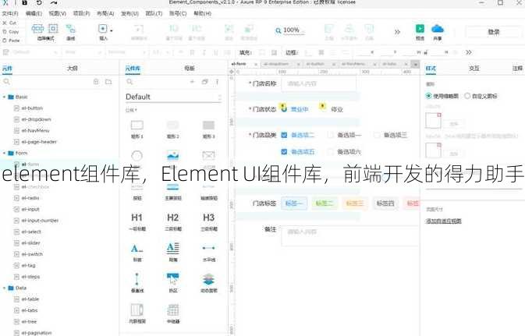Viewport: 525px width, 336px height.
Task: Click the pages panel search icon
Action: (6, 82)
